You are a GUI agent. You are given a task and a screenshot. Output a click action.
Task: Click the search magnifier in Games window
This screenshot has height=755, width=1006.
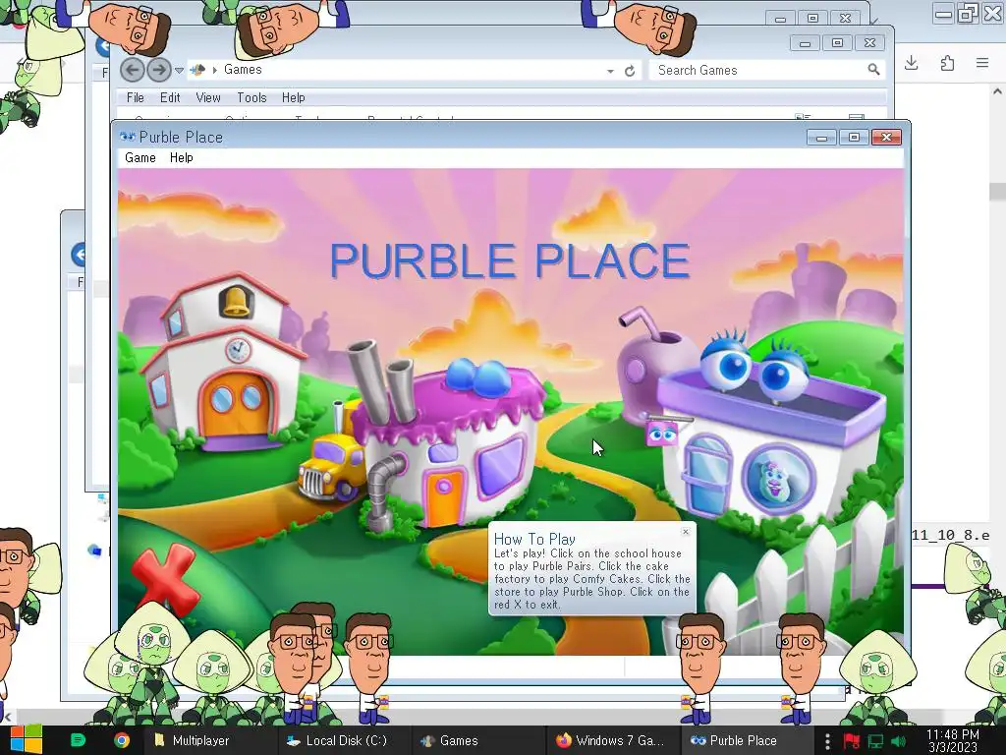pos(873,70)
